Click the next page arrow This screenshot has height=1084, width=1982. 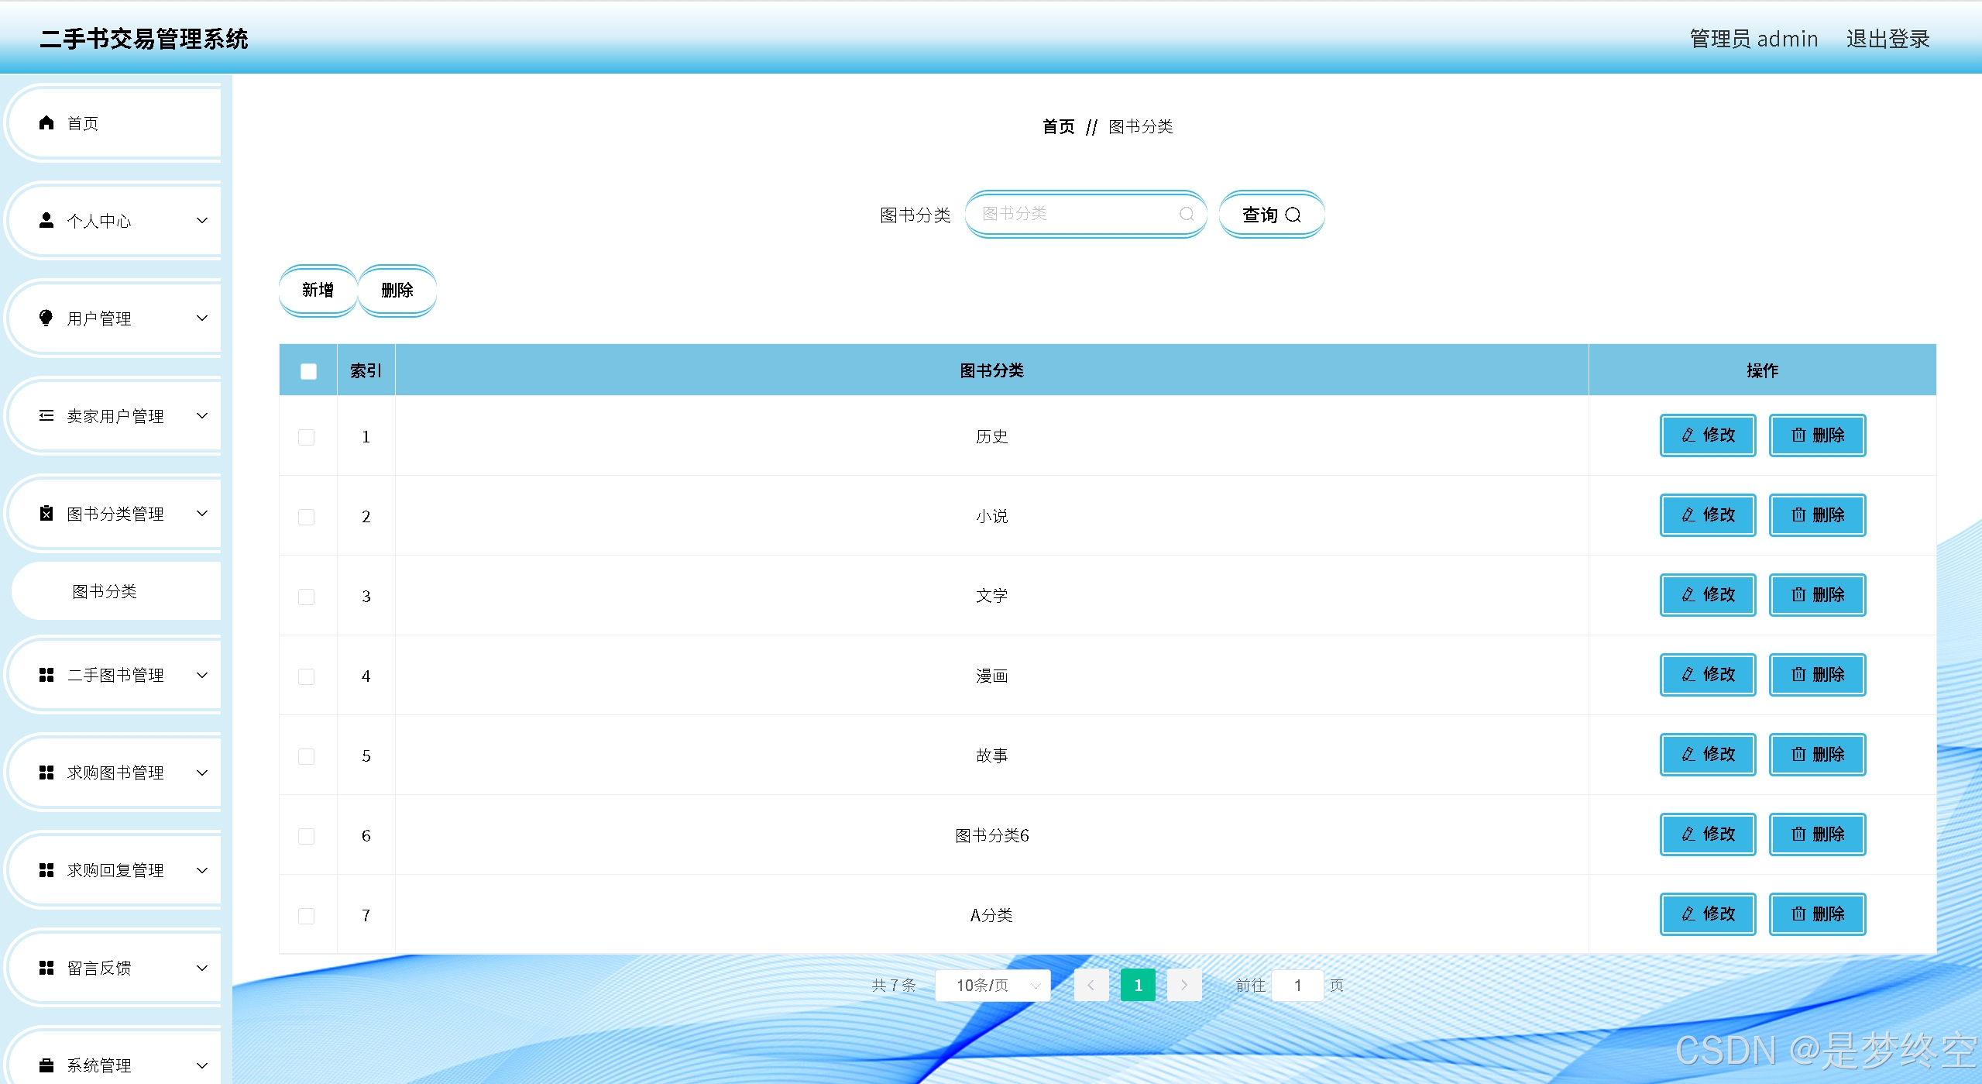click(1184, 986)
